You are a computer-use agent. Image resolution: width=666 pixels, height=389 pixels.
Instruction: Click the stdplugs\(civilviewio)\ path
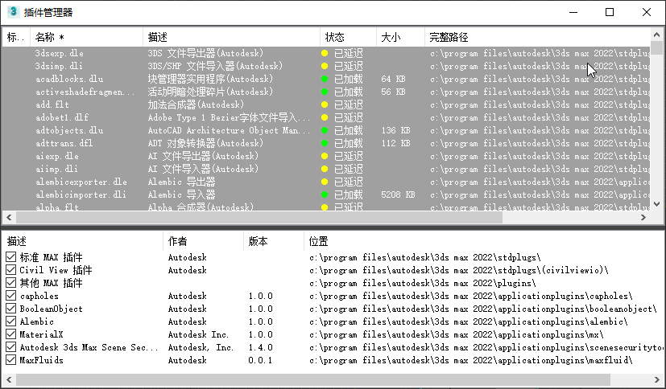coord(459,270)
